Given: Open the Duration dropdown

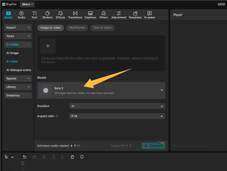Looking at the screenshot, I should tap(117, 106).
